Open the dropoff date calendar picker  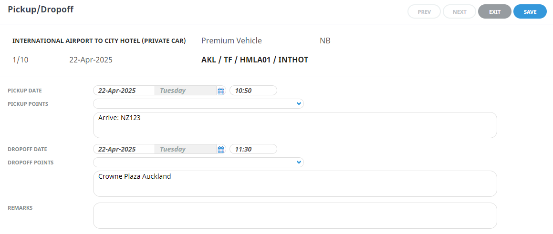tap(221, 149)
